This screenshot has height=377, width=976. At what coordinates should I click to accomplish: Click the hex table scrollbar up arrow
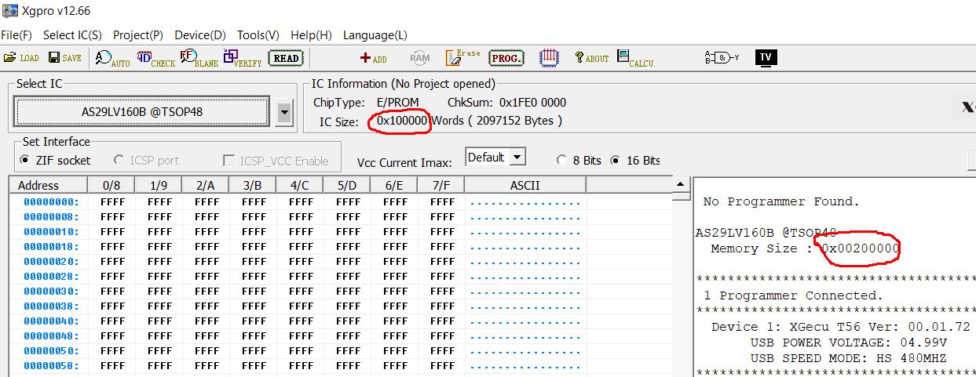[679, 185]
